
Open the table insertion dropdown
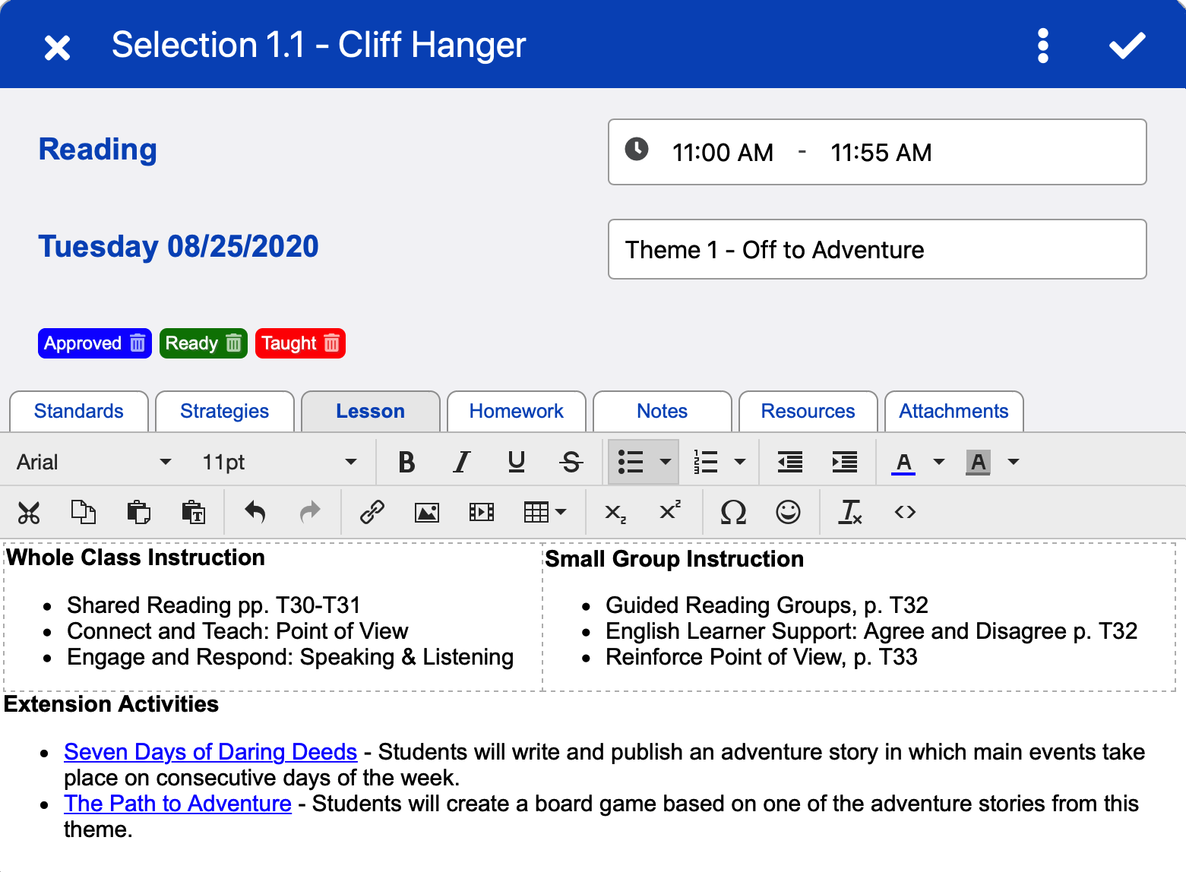click(561, 512)
